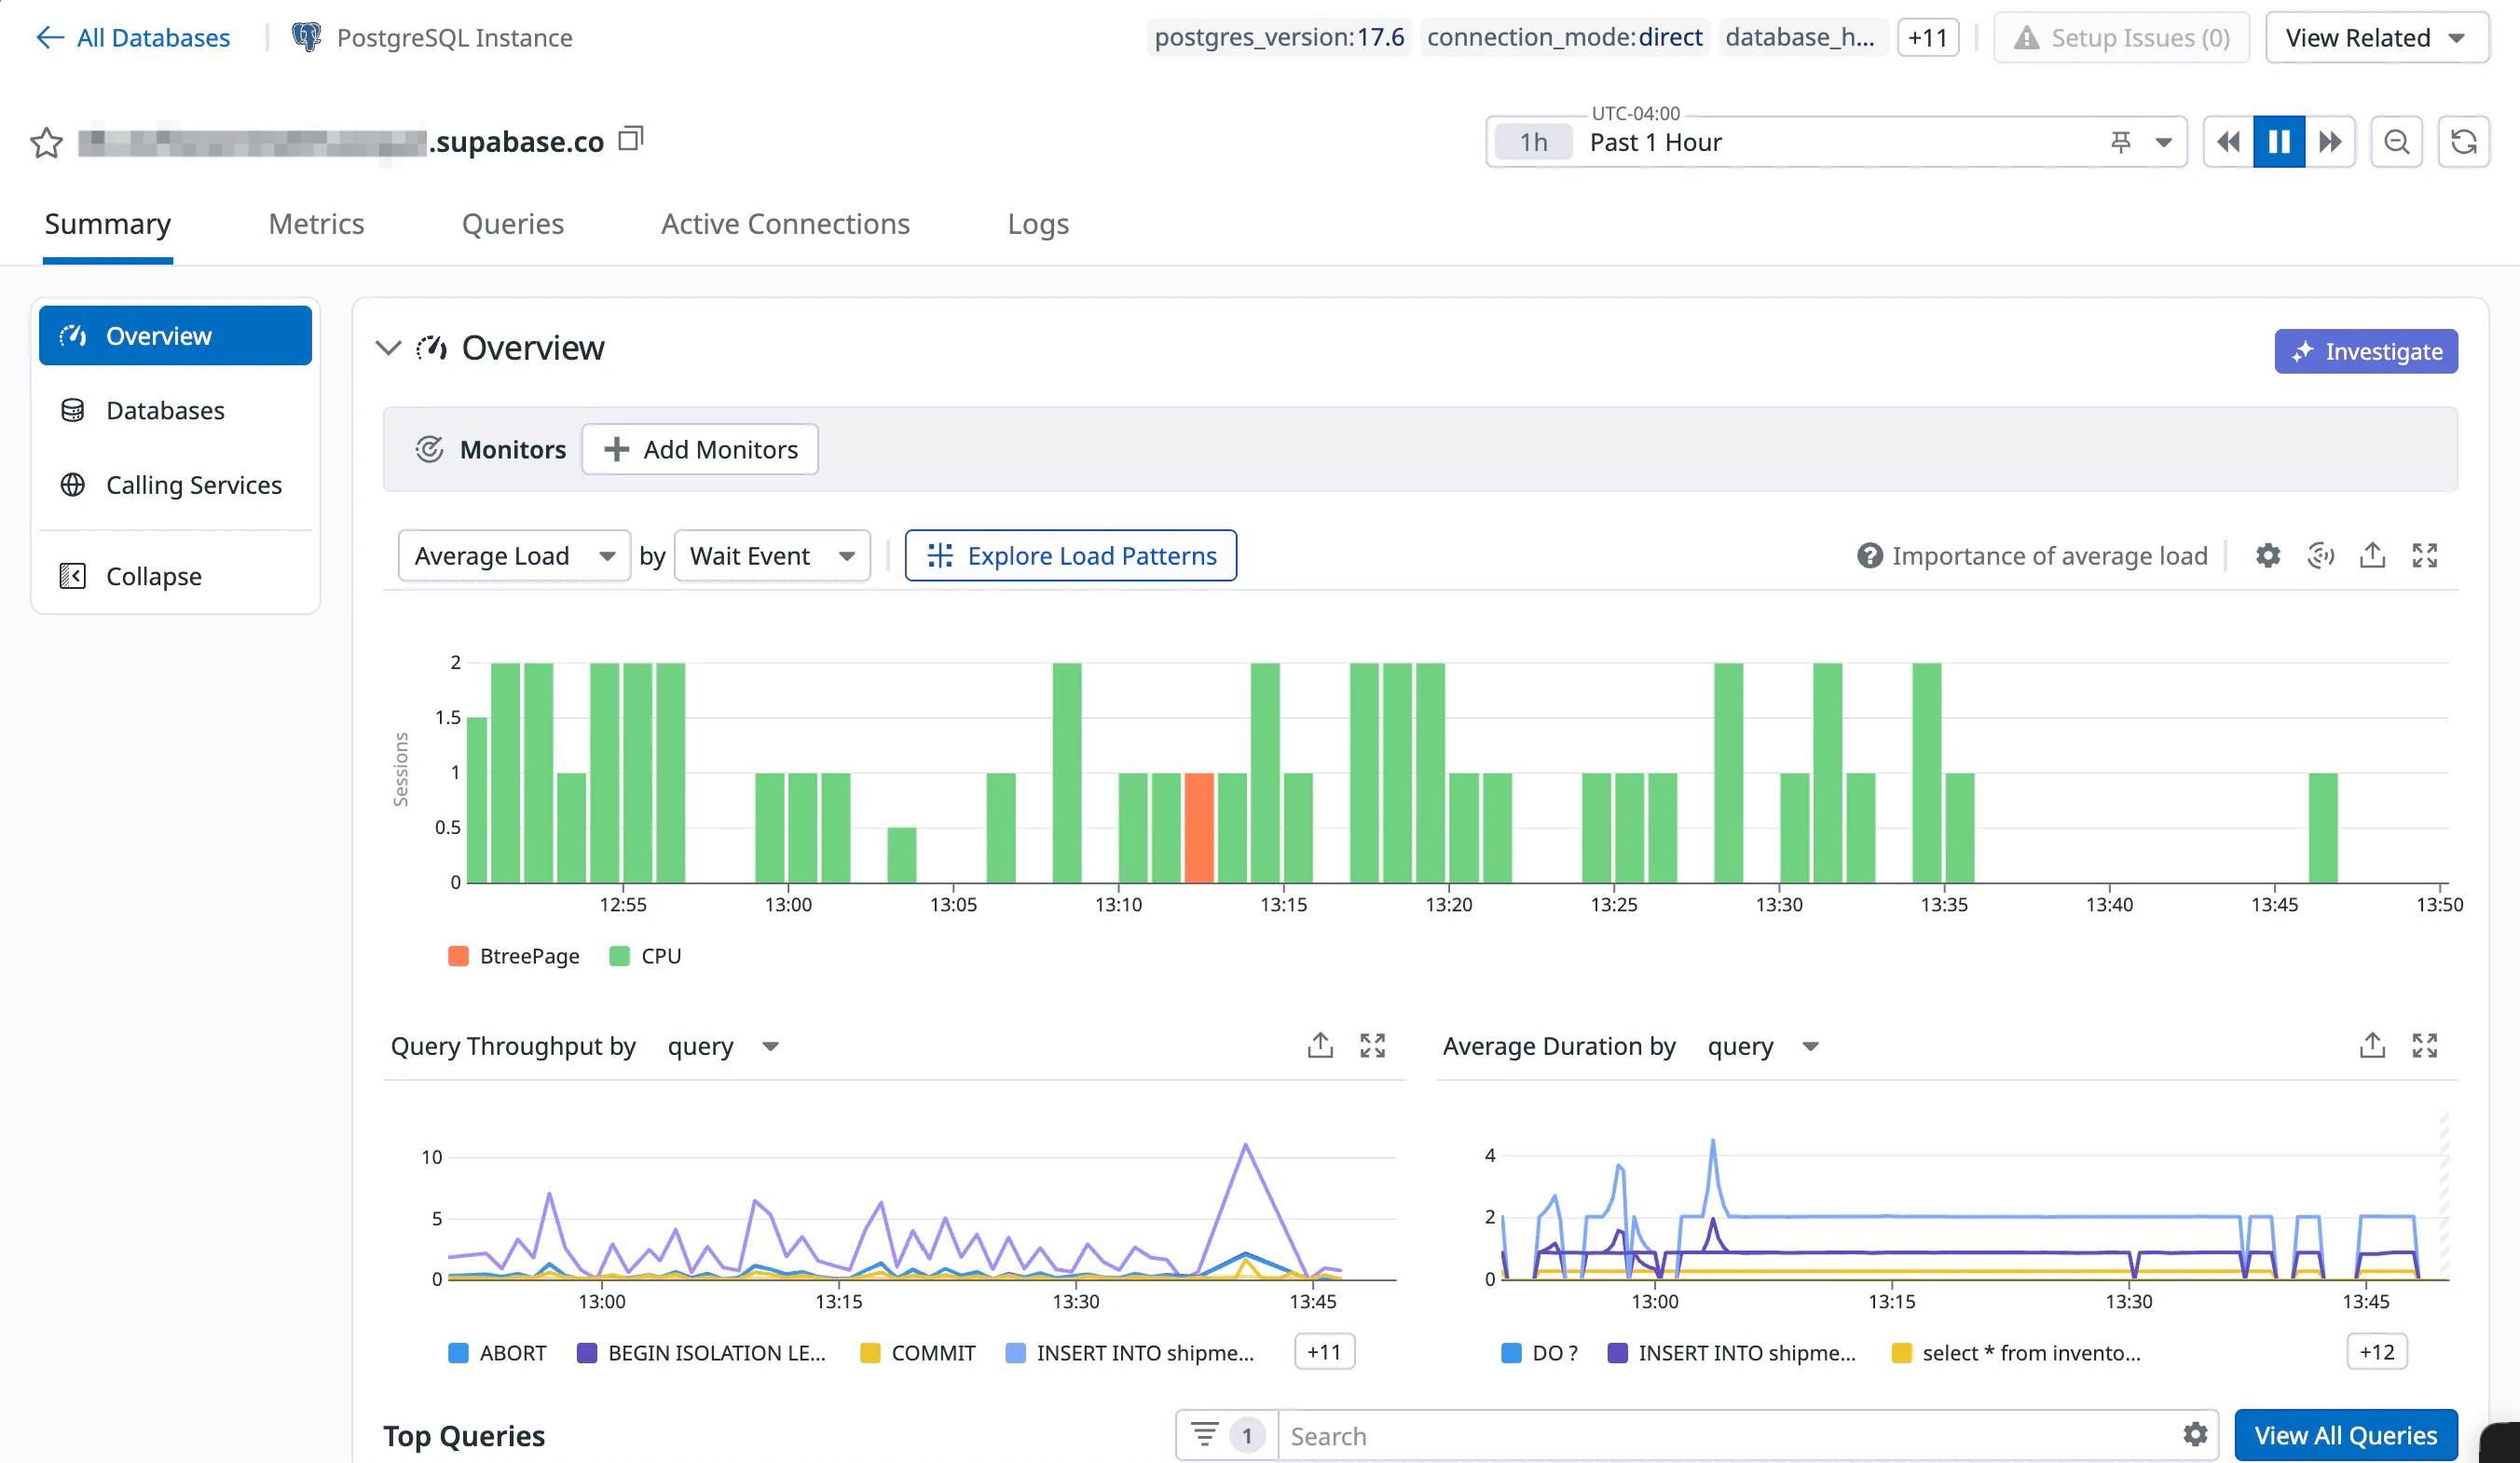The width and height of the screenshot is (2520, 1463).
Task: Refresh the dashboard data
Action: coord(2463,142)
